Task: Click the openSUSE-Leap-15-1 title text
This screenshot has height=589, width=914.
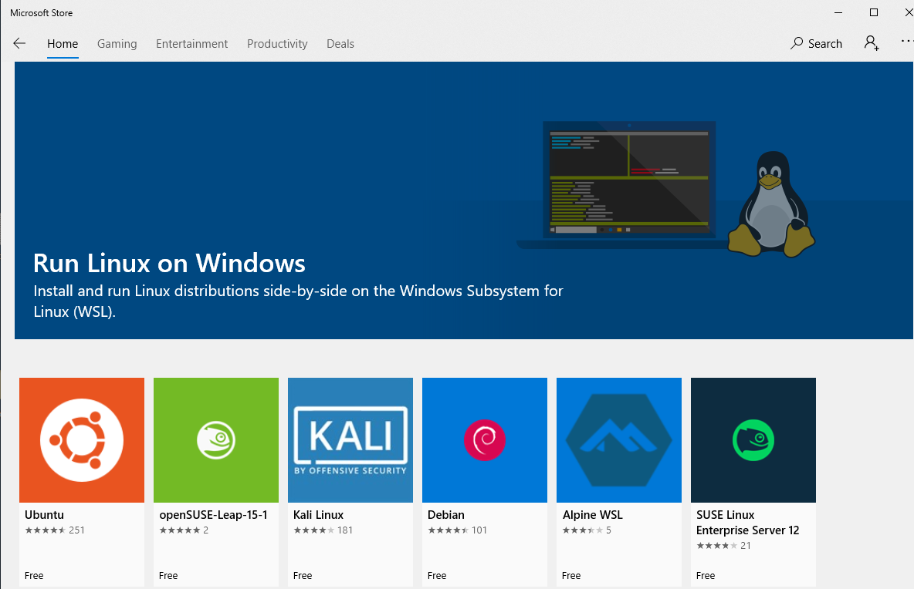Action: [213, 515]
